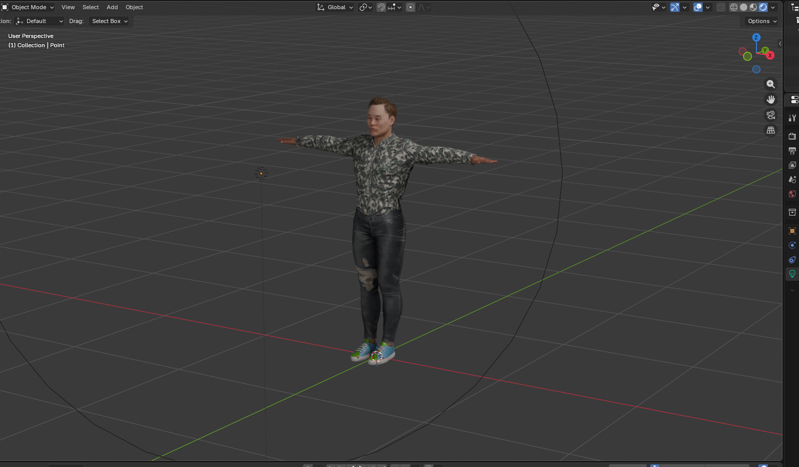799x467 pixels.
Task: Open the Default orientation dropdown
Action: [40, 21]
